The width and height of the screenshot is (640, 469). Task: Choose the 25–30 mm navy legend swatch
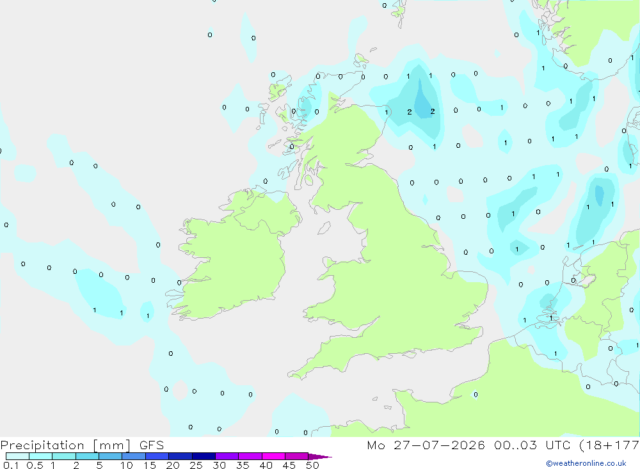coord(204,456)
